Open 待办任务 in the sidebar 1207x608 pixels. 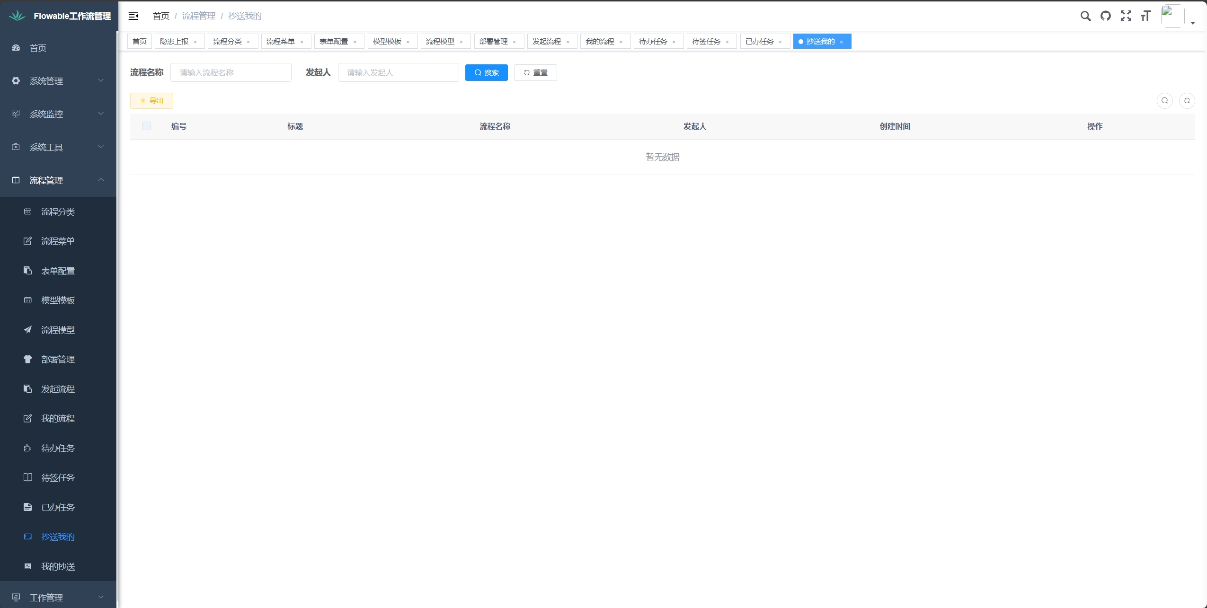pos(58,448)
